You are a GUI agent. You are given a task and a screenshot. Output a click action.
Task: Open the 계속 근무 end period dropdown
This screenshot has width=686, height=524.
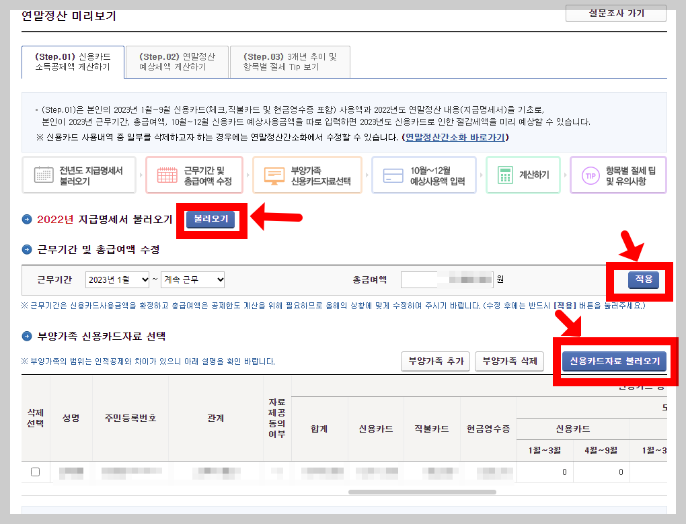193,279
